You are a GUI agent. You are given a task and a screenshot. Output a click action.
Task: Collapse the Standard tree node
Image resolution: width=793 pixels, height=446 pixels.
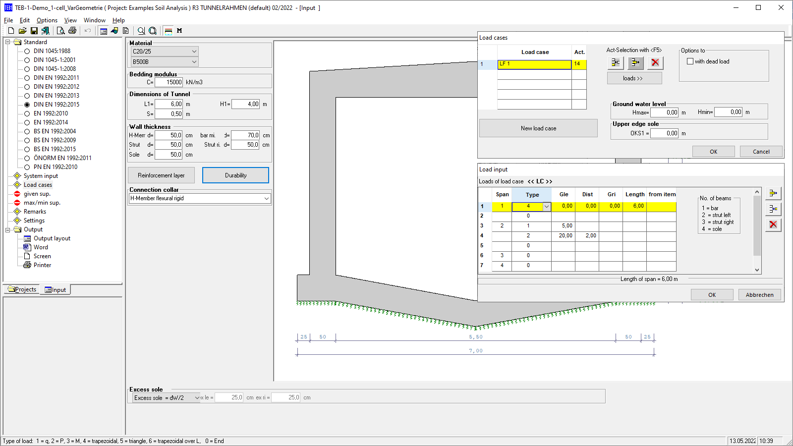(x=8, y=42)
